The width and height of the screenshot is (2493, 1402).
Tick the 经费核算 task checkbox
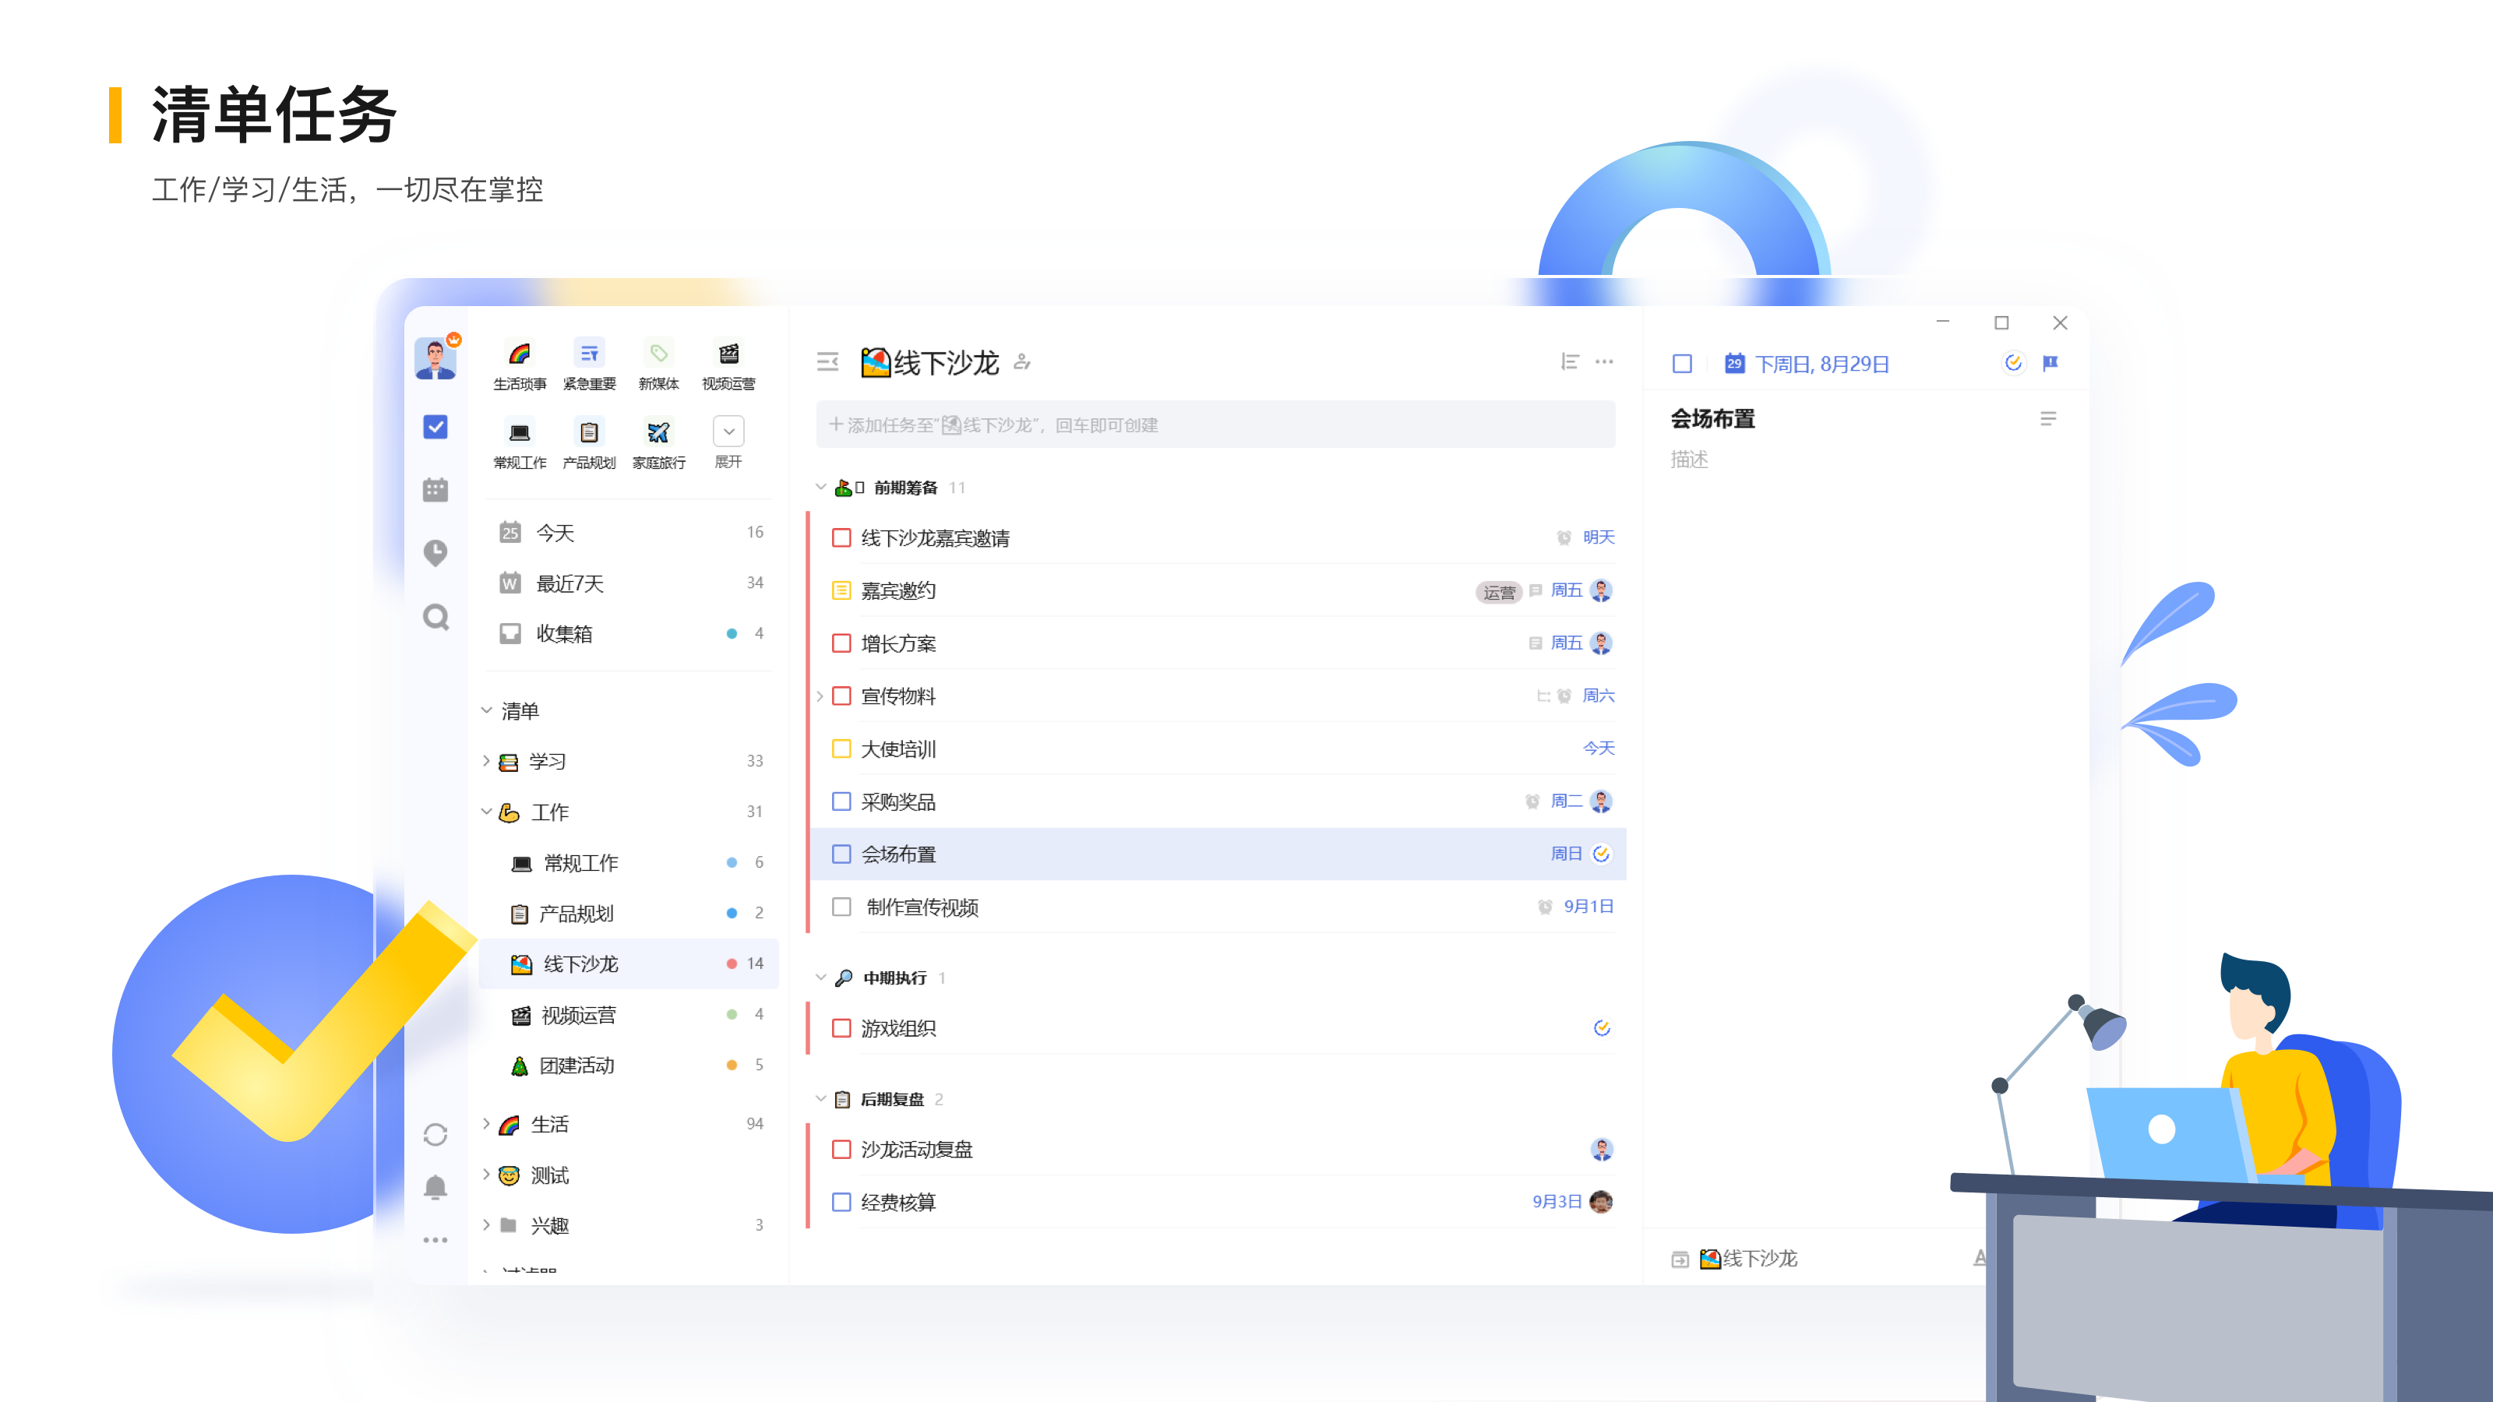coord(841,1202)
